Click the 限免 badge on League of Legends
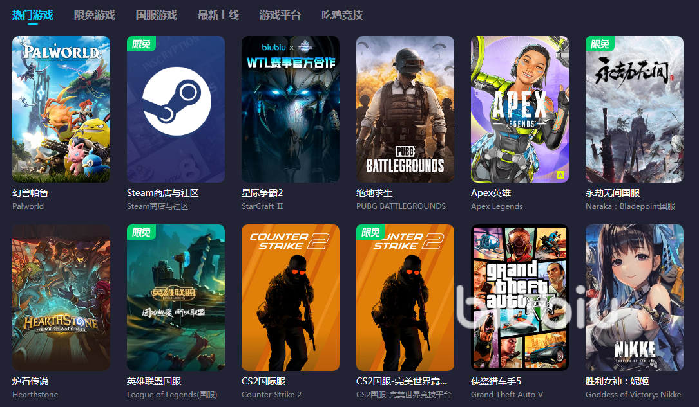This screenshot has height=407, width=699. pos(141,232)
